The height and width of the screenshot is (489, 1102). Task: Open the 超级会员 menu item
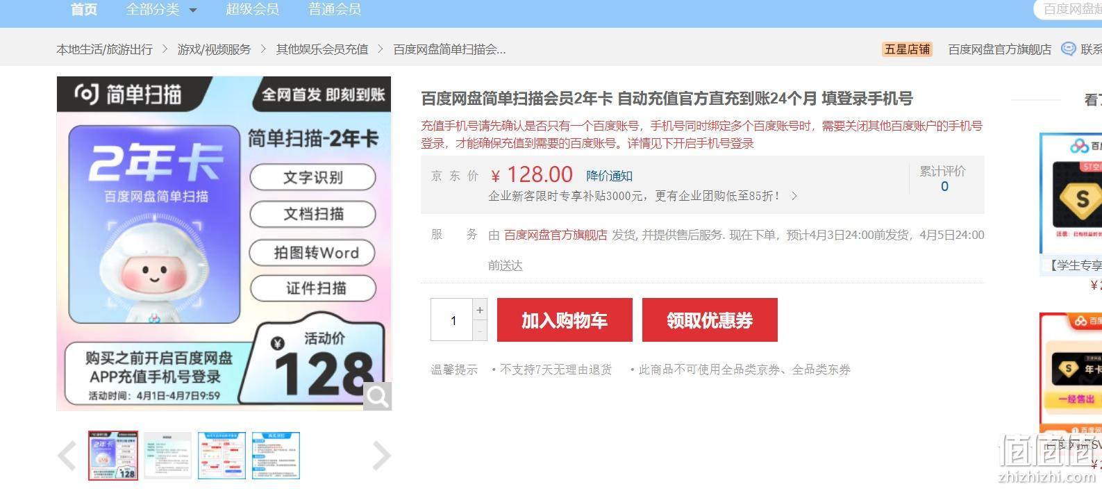(252, 10)
